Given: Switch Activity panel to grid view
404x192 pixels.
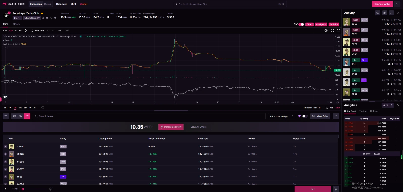Looking at the screenshot, I should coord(385,13).
